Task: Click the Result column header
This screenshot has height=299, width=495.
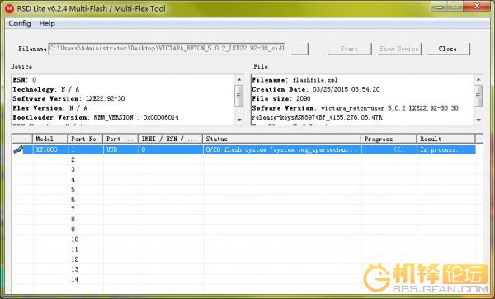Action: 445,139
